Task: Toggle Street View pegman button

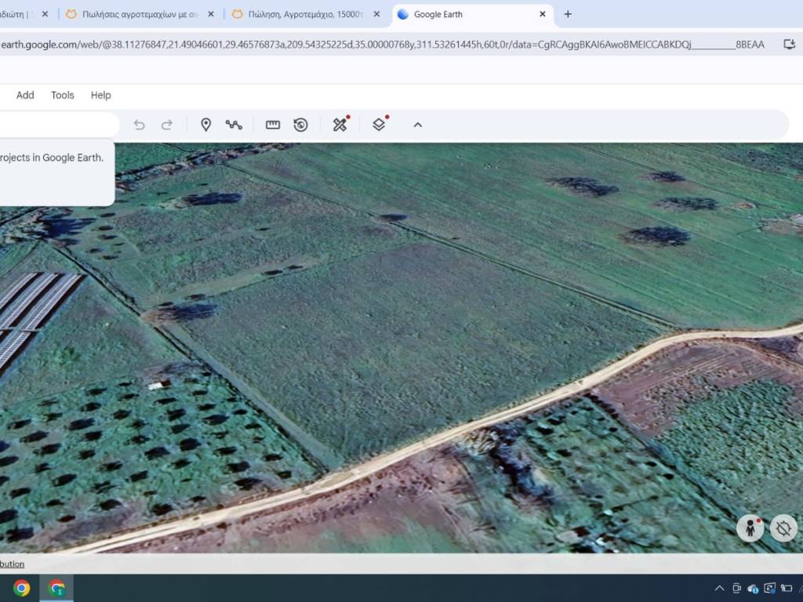Action: [x=750, y=528]
